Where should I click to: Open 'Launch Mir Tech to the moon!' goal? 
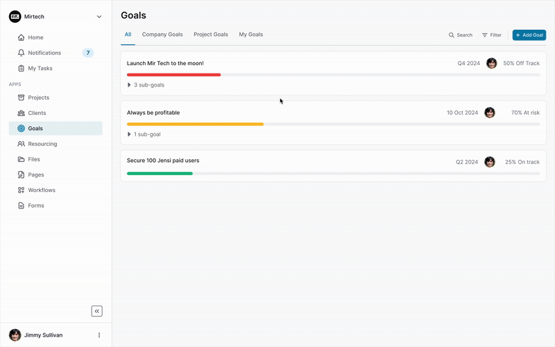165,63
